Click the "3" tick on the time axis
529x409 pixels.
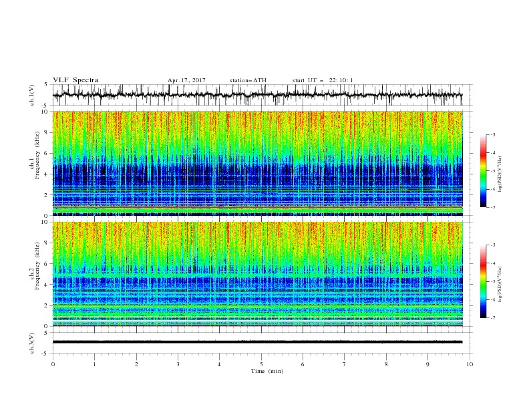pyautogui.click(x=178, y=364)
